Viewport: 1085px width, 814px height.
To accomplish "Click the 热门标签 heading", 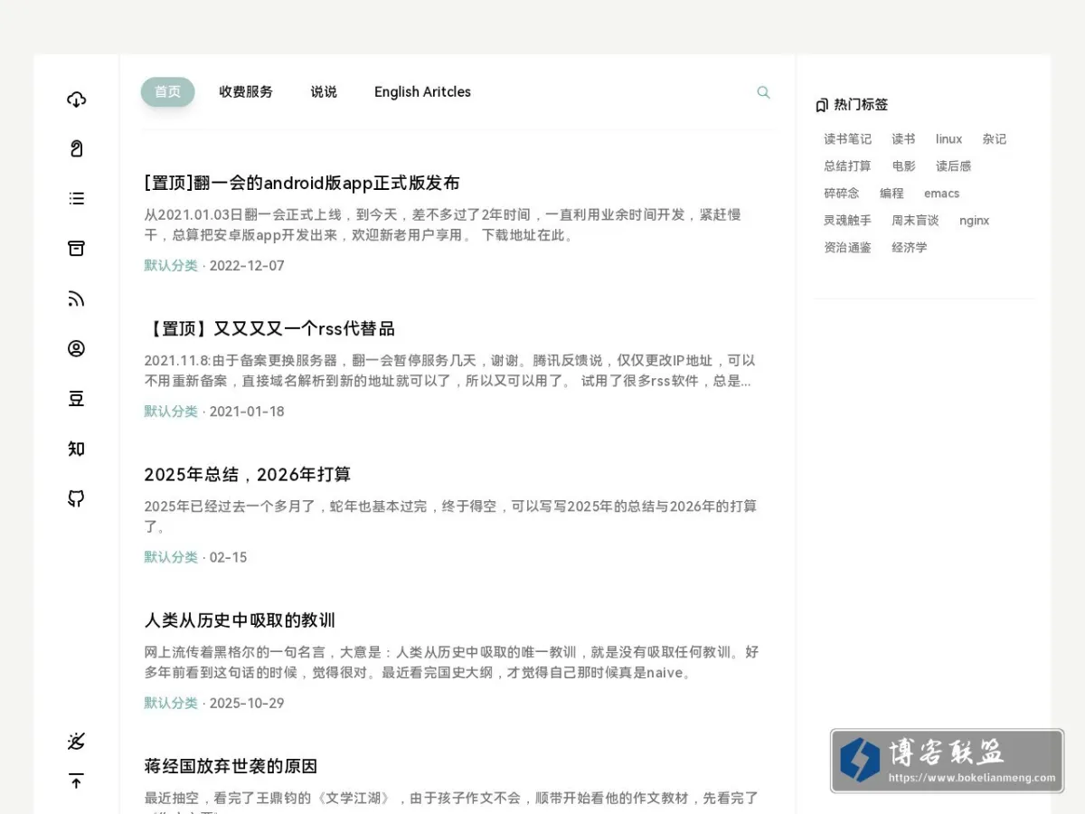I will (861, 105).
